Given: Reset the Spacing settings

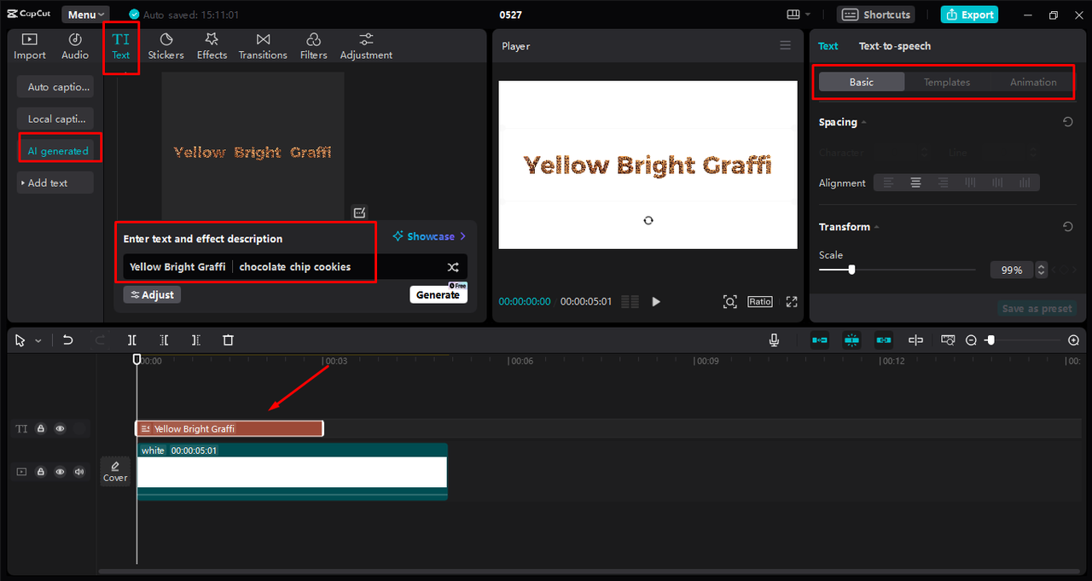Looking at the screenshot, I should pyautogui.click(x=1067, y=122).
